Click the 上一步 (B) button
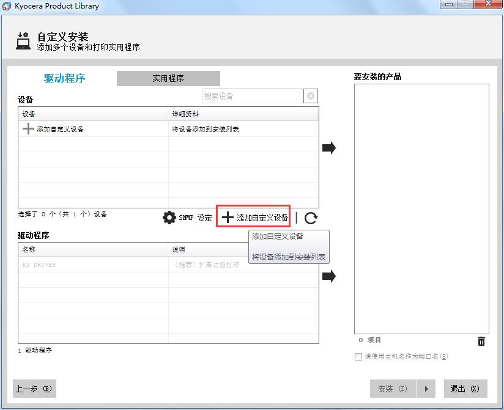Screen dimensions: 504x410 point(34,389)
